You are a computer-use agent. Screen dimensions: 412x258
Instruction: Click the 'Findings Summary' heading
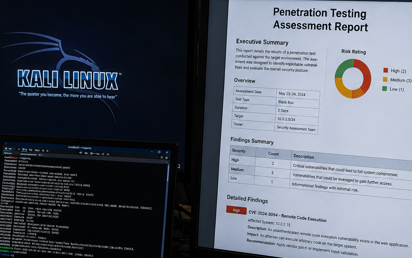(x=252, y=140)
